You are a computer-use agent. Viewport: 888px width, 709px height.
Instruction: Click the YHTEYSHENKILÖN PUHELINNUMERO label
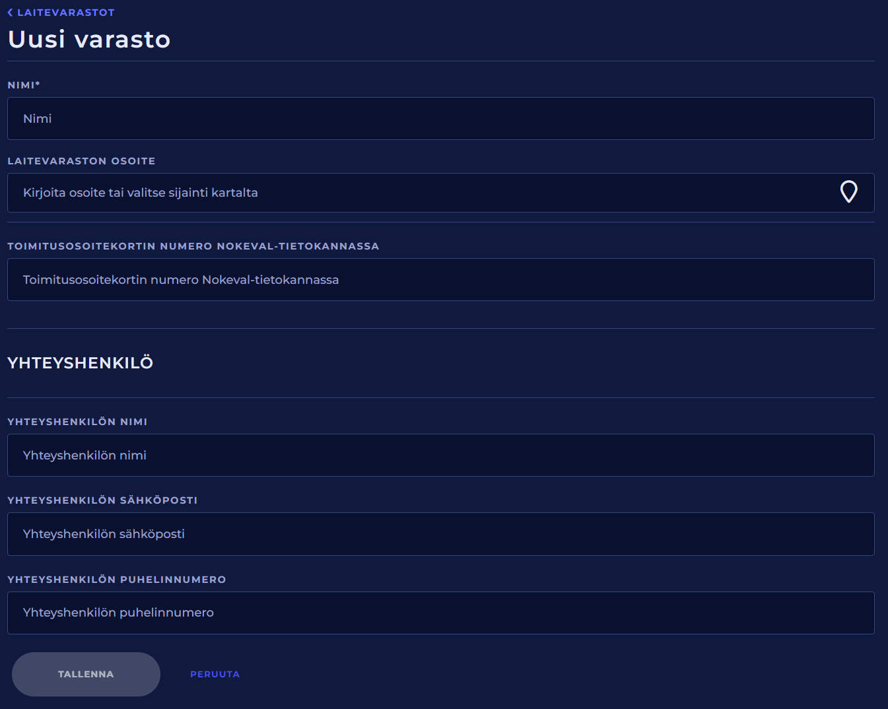pyautogui.click(x=116, y=580)
